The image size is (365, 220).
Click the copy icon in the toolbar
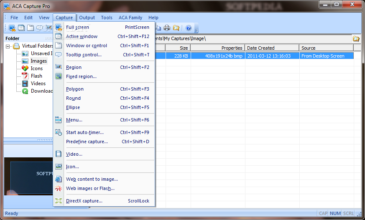[x=158, y=28]
